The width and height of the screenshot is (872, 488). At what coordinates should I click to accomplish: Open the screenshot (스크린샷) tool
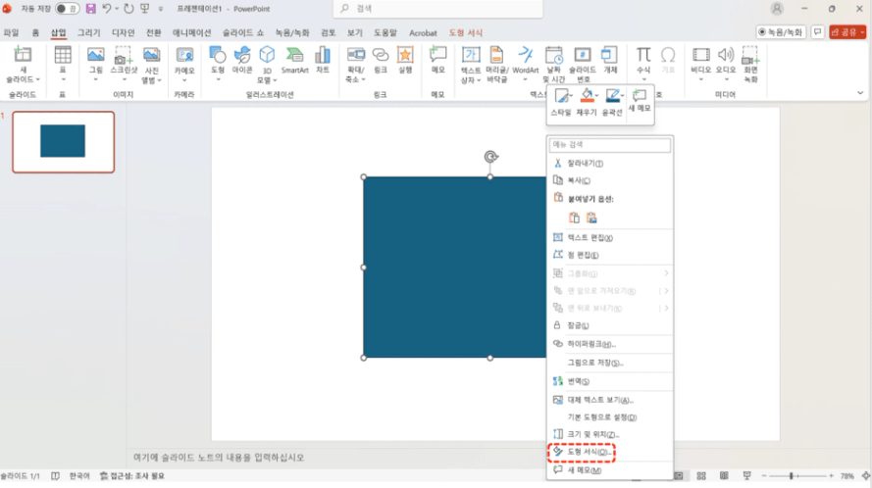(x=124, y=64)
